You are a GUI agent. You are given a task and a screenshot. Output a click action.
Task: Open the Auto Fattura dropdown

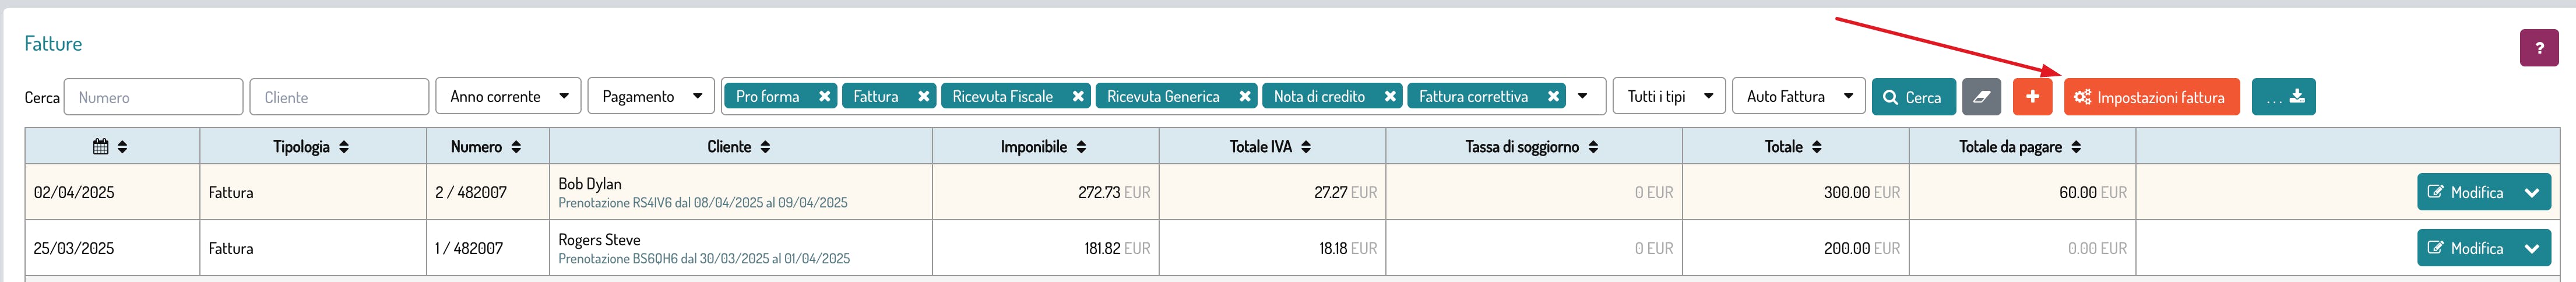1798,97
